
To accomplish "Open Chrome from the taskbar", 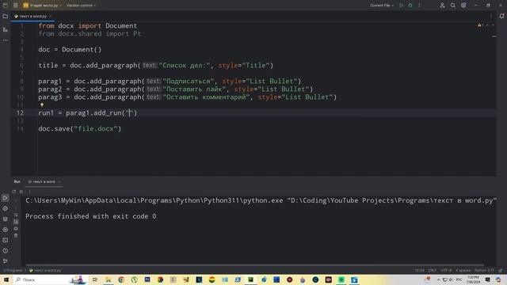I will [121, 279].
